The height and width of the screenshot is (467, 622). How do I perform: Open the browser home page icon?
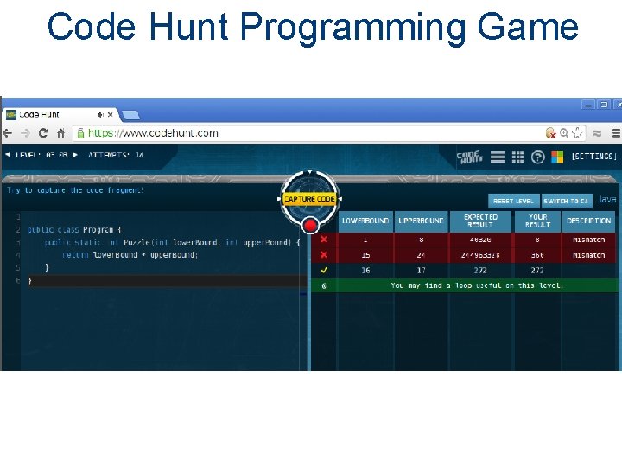pyautogui.click(x=60, y=133)
